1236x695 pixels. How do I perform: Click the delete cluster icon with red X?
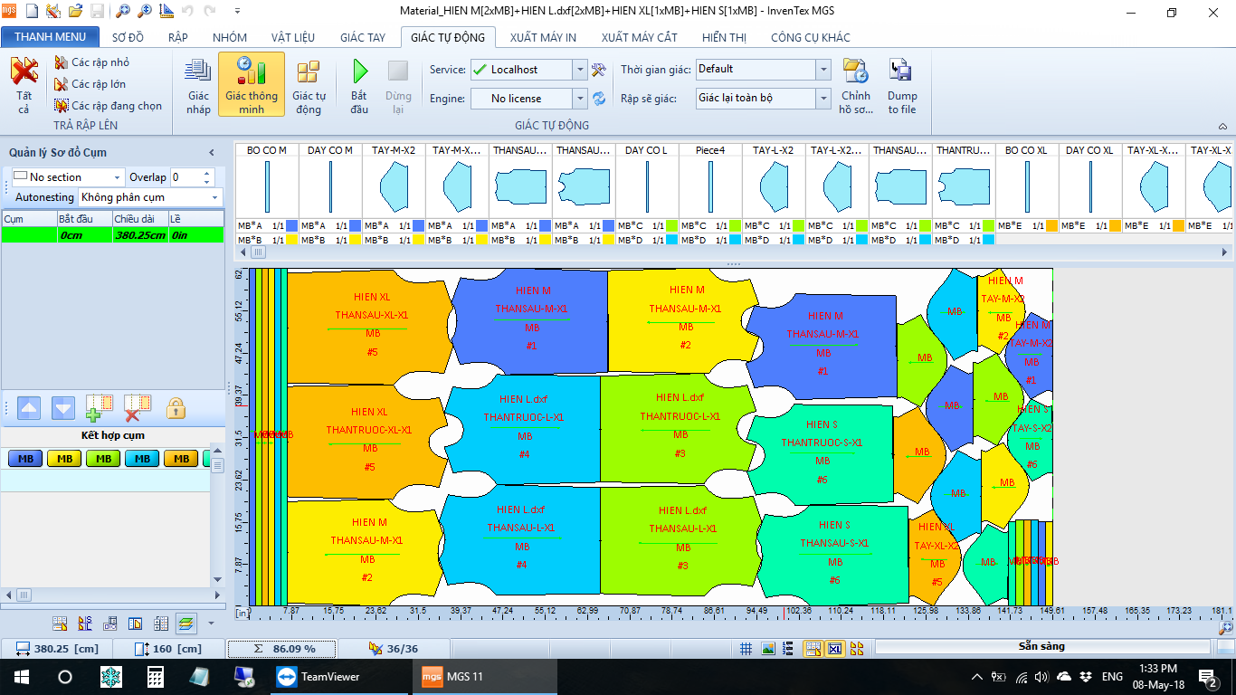click(137, 408)
